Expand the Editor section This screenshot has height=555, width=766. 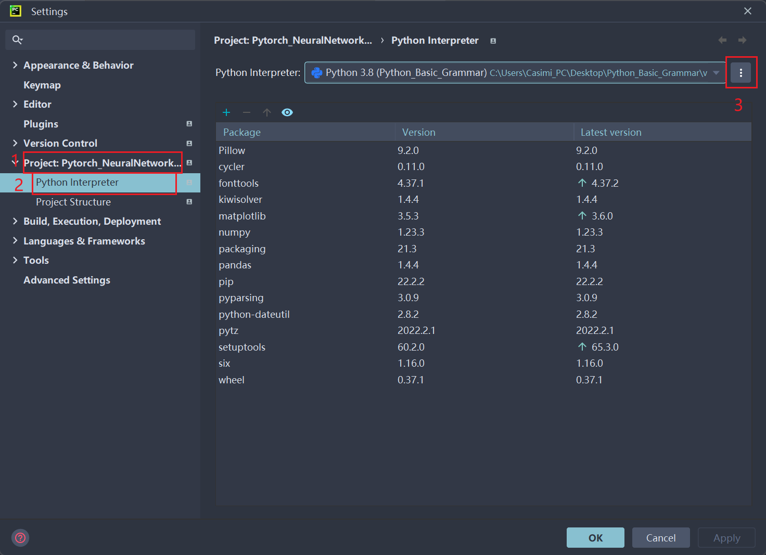15,104
